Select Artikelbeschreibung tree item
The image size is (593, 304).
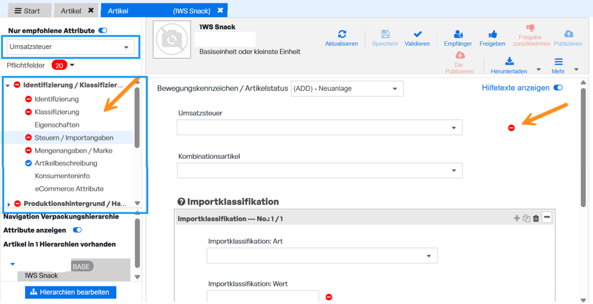[x=66, y=163]
